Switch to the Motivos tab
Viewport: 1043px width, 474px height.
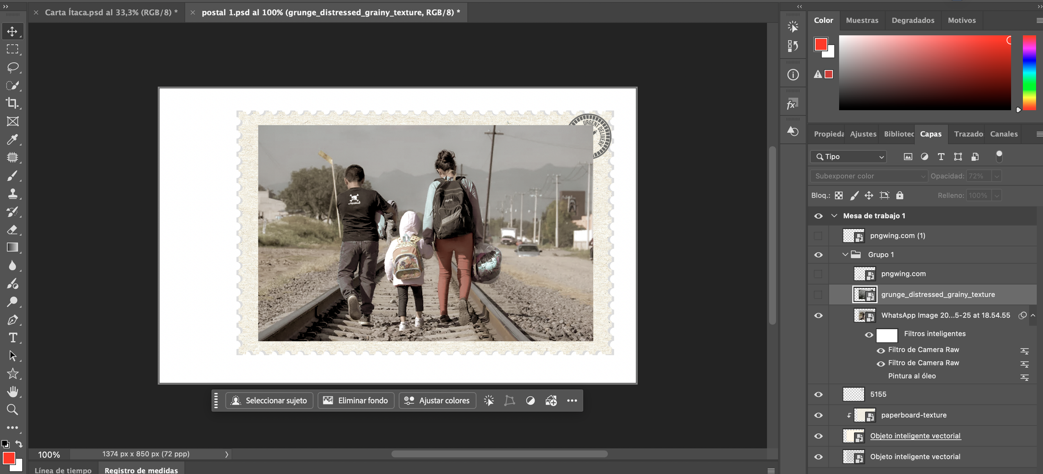click(962, 20)
